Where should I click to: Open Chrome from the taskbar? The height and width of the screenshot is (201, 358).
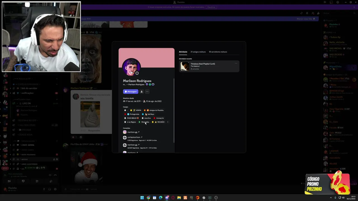148,198
